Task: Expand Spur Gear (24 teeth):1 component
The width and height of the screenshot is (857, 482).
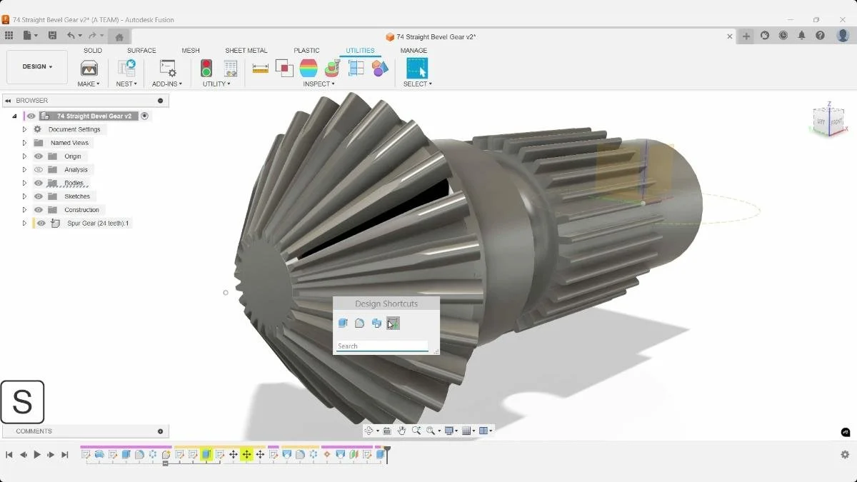Action: 24,224
